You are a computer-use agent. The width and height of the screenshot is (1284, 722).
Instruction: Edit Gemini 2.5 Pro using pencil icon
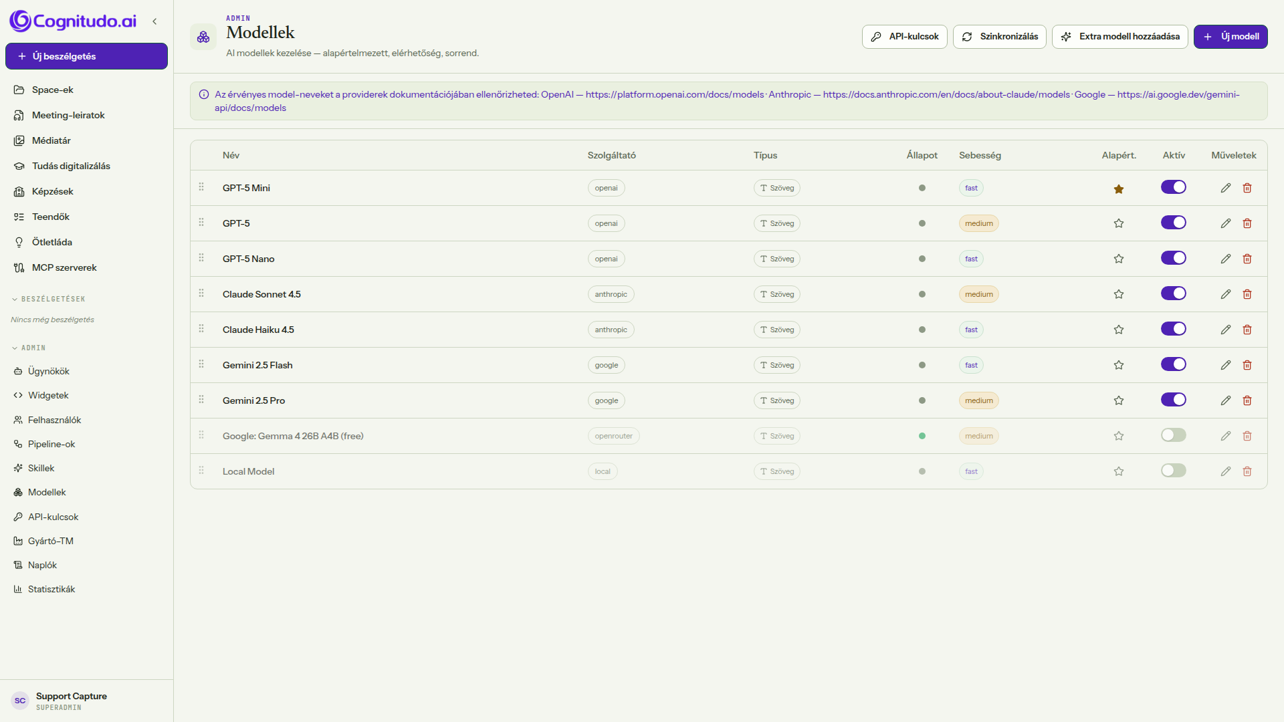[1225, 400]
